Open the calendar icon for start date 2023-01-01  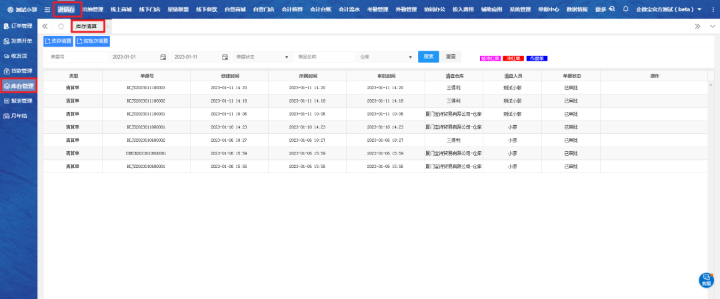[163, 57]
